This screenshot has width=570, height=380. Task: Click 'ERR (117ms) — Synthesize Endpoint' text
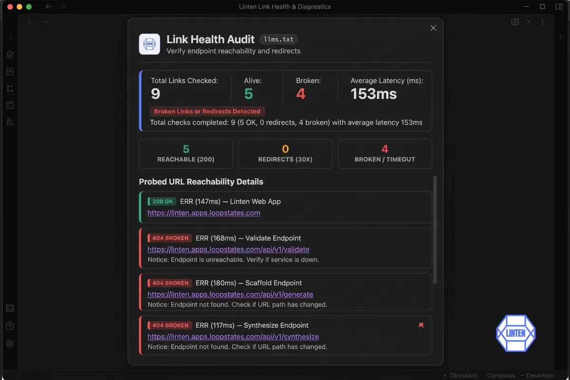tap(252, 325)
